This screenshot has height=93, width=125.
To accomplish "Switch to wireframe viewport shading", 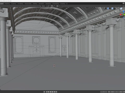I will (119, 9).
